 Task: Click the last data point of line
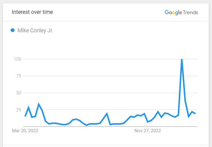pyautogui.click(x=195, y=113)
